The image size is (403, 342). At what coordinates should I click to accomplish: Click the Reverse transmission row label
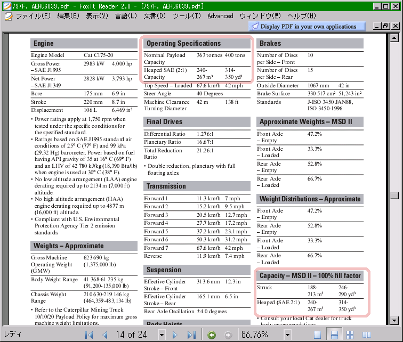point(153,256)
